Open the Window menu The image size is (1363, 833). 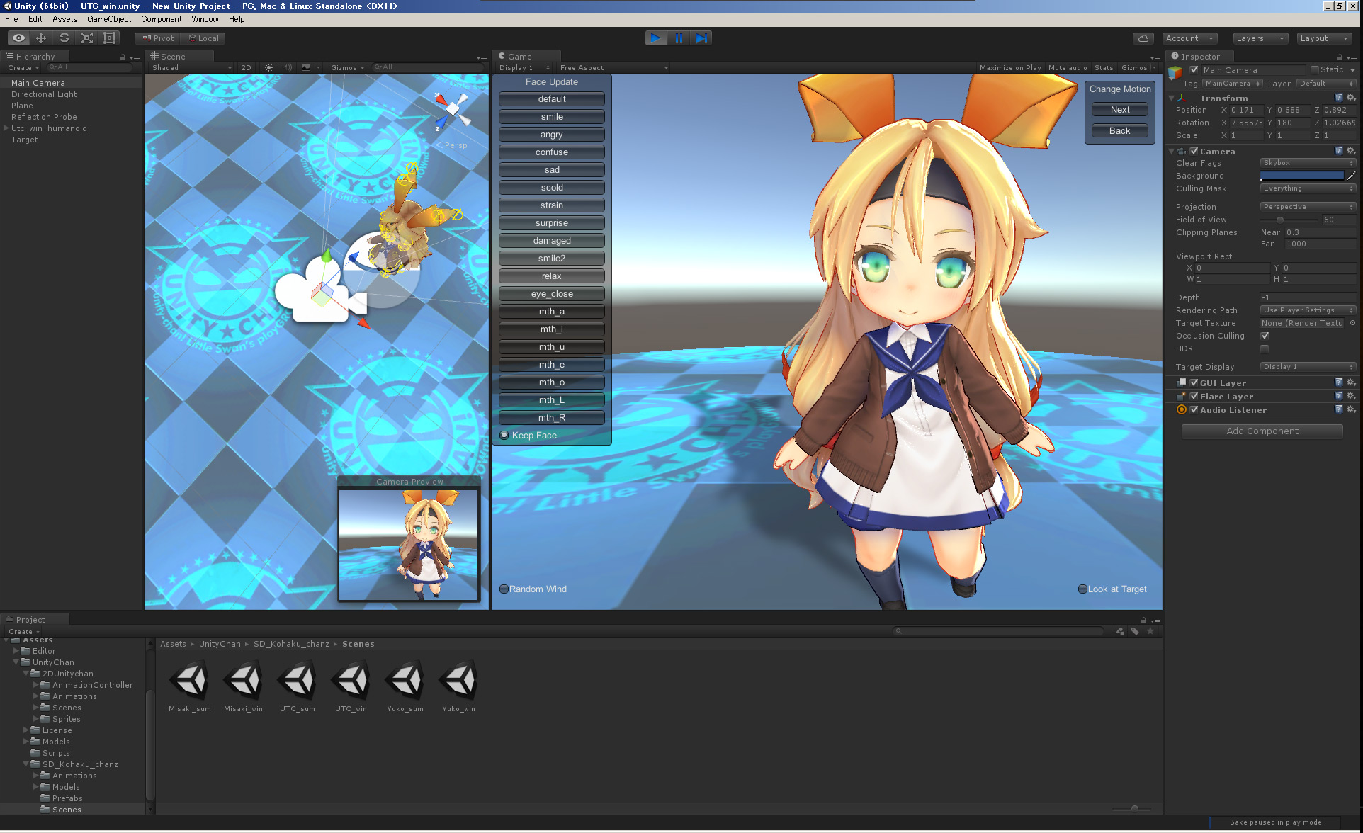tap(205, 19)
